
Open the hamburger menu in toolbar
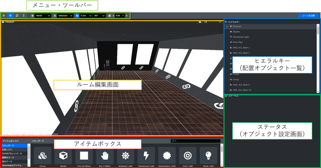[x=4, y=16]
